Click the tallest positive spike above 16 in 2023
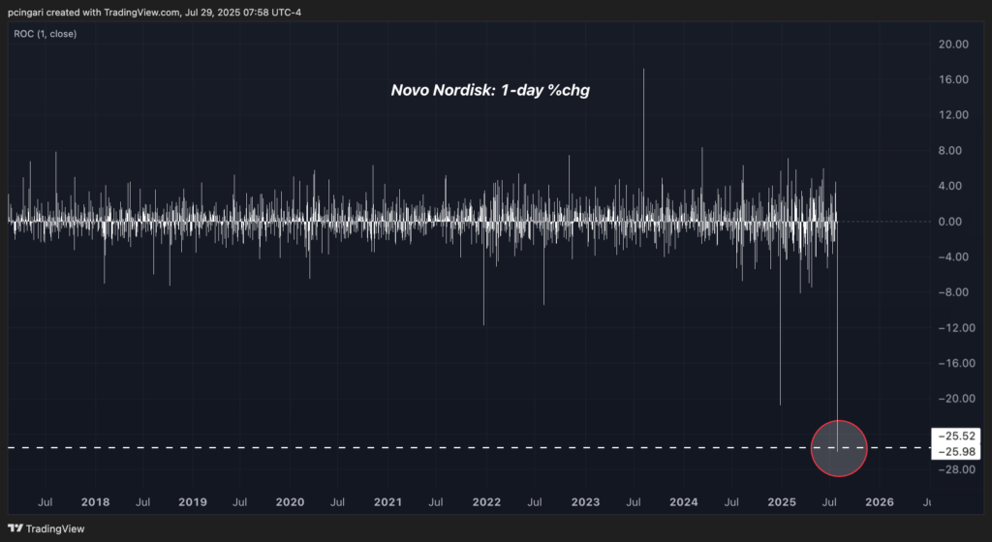The image size is (992, 542). (644, 144)
